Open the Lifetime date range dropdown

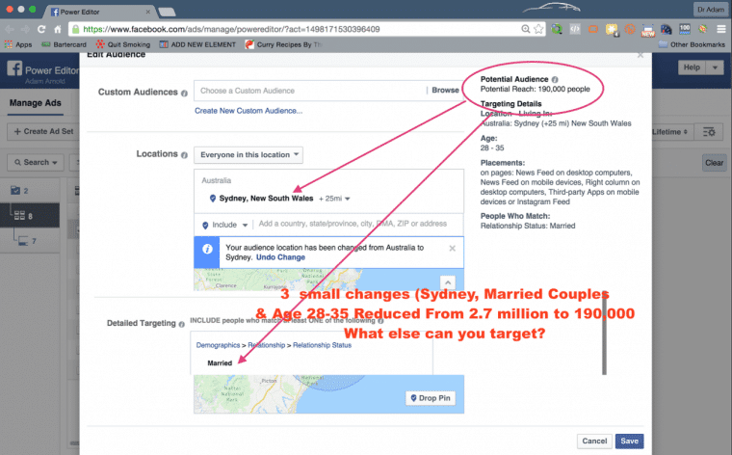(x=670, y=132)
